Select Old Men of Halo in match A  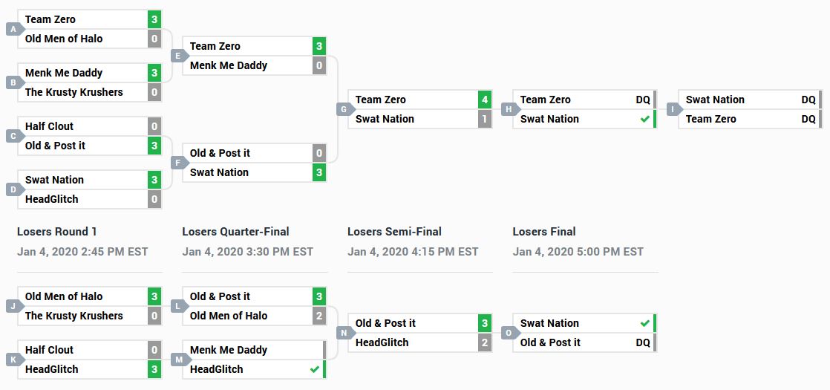(x=64, y=39)
